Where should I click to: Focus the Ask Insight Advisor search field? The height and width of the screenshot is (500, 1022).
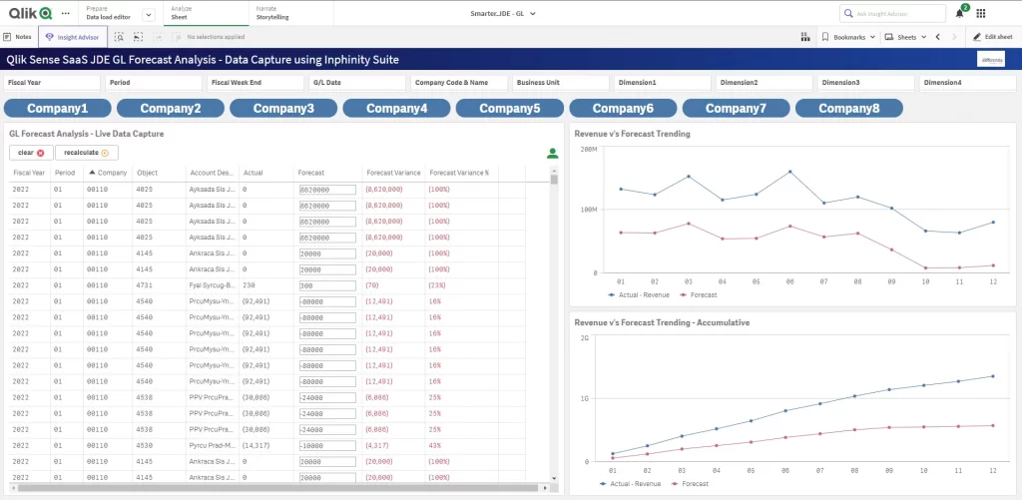tap(892, 13)
